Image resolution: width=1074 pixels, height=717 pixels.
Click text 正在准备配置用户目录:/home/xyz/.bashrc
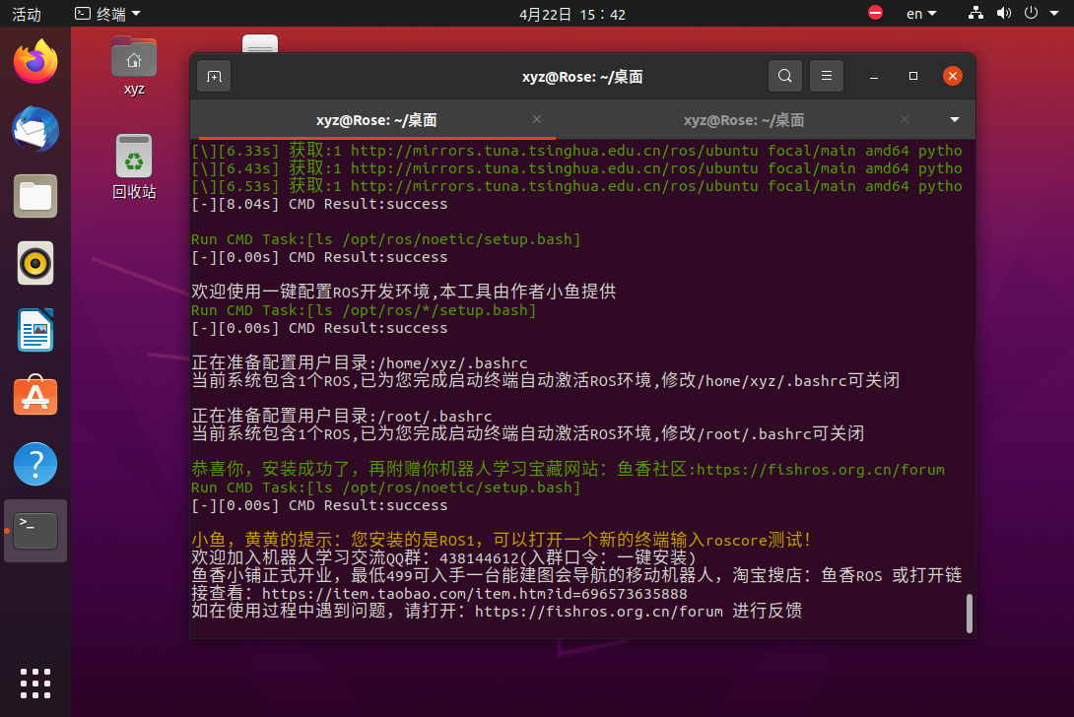click(360, 363)
